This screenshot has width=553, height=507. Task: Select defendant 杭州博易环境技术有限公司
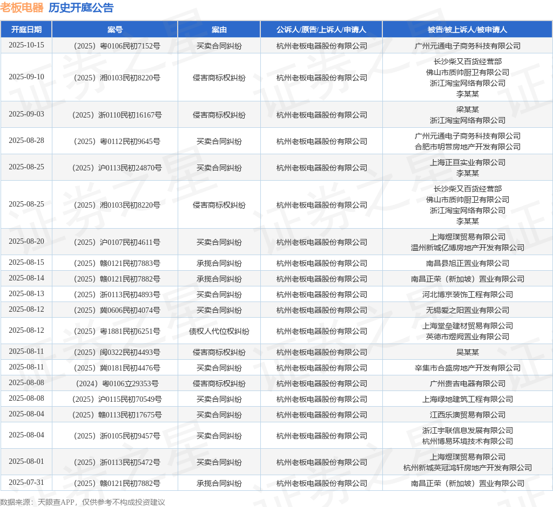click(x=468, y=441)
